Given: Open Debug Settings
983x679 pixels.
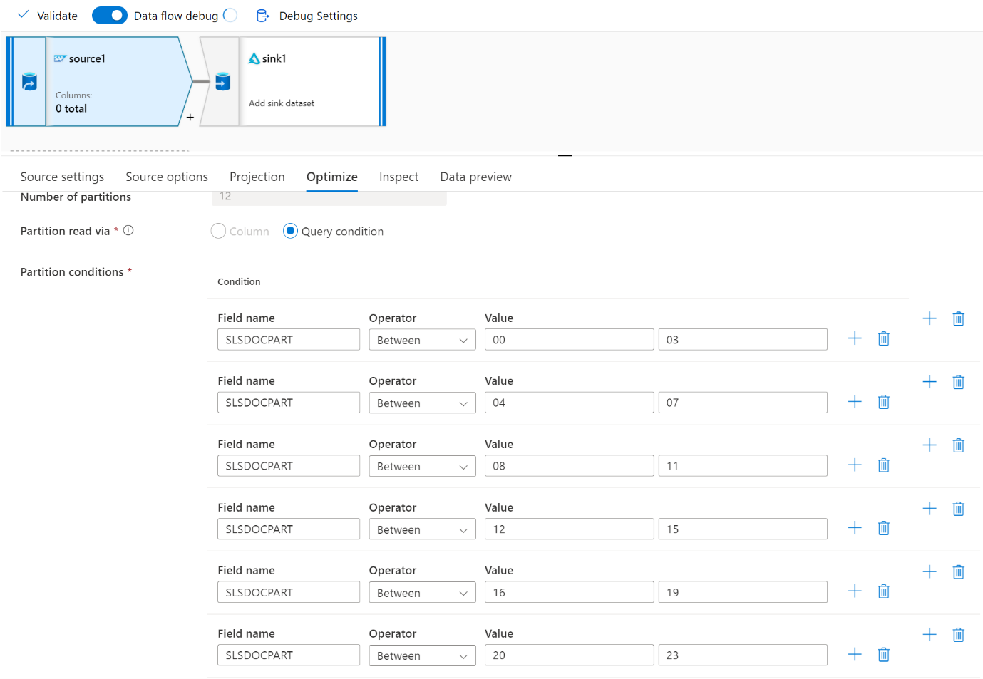Looking at the screenshot, I should (x=307, y=15).
